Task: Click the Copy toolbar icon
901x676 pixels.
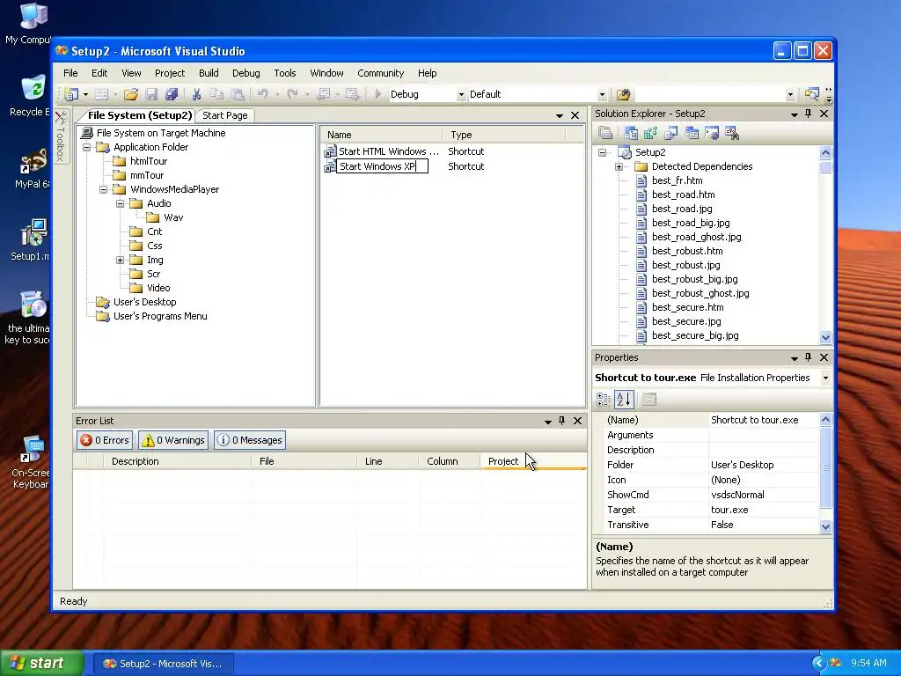Action: tap(216, 94)
